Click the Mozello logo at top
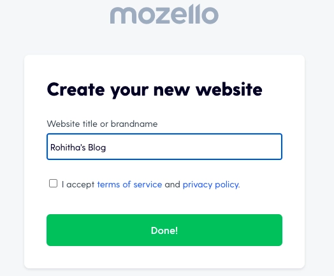The image size is (334, 276). [164, 14]
